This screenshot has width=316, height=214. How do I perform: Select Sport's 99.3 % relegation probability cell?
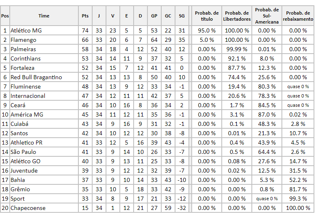[298, 199]
